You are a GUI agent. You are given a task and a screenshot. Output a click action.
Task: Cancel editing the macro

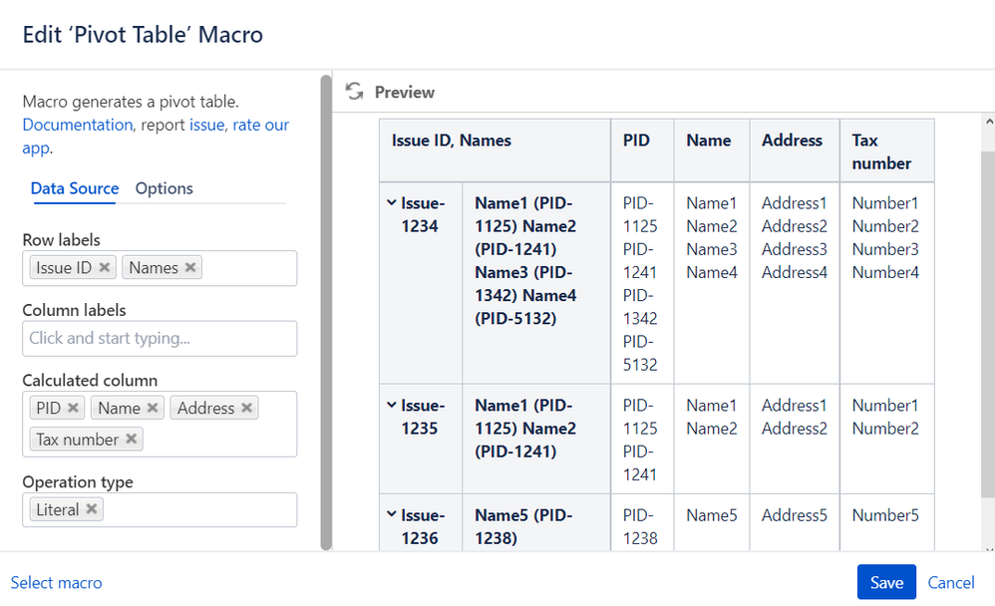point(951,583)
